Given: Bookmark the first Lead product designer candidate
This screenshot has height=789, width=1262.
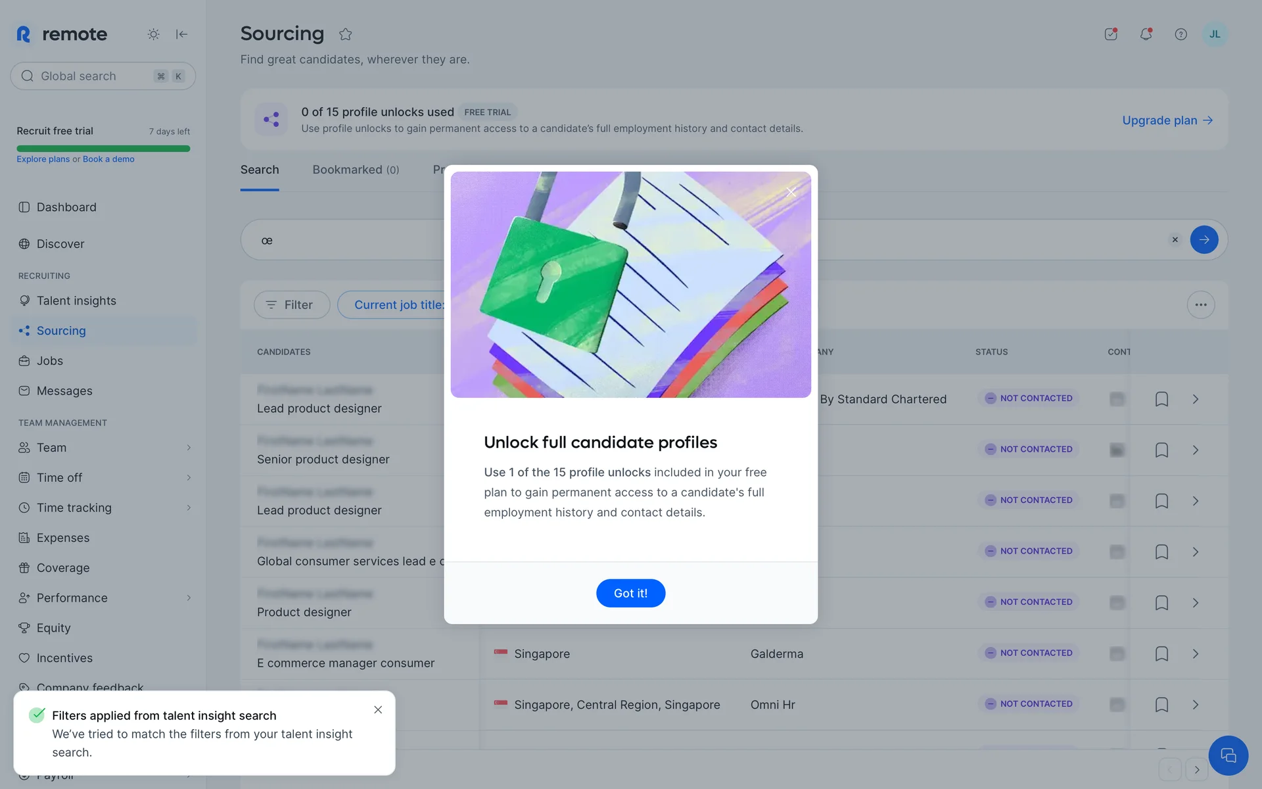Looking at the screenshot, I should [1161, 399].
